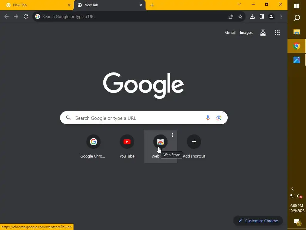306x230 pixels.
Task: Open the Photos app taskbar icon
Action: 297,60
